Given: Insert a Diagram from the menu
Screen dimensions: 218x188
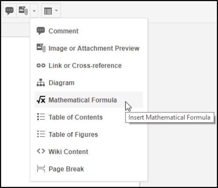Looking at the screenshot, I should [89, 83].
